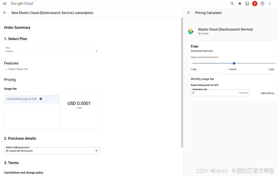Viewport: 278px width, 176px height.
Task: Click the 'By Elastic' vendor text
Action: point(203,33)
